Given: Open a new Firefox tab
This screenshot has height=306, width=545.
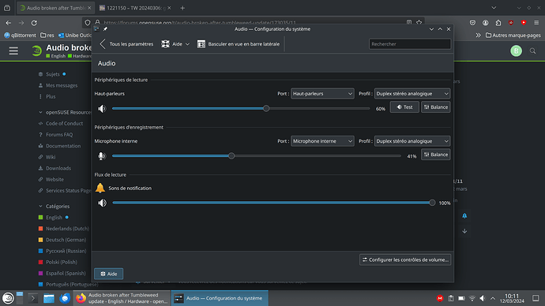Looking at the screenshot, I should pos(182,8).
